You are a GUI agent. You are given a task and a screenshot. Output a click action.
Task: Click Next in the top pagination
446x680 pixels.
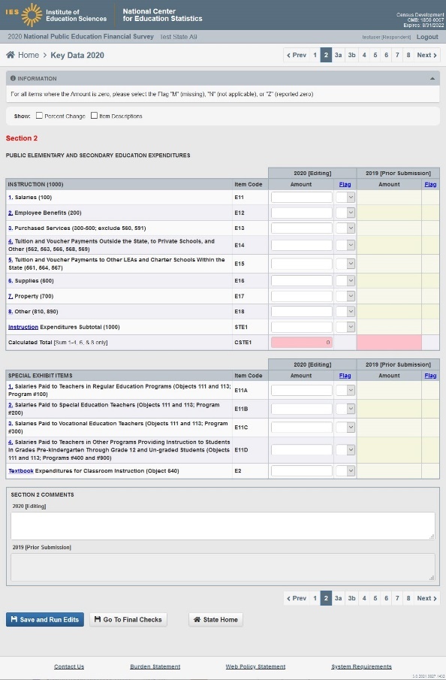pyautogui.click(x=427, y=55)
